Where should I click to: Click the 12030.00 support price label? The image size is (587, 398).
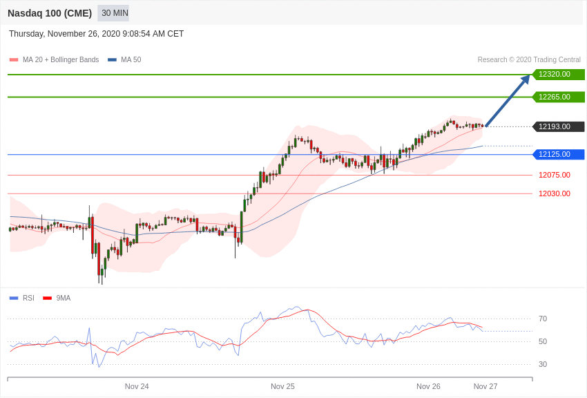(x=554, y=193)
